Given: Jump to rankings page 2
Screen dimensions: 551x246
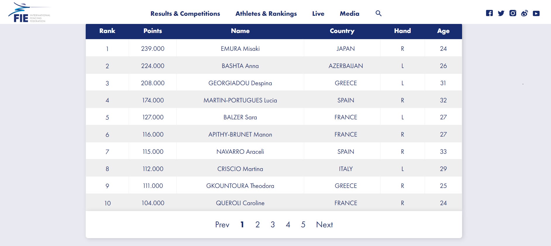Looking at the screenshot, I should click(257, 225).
